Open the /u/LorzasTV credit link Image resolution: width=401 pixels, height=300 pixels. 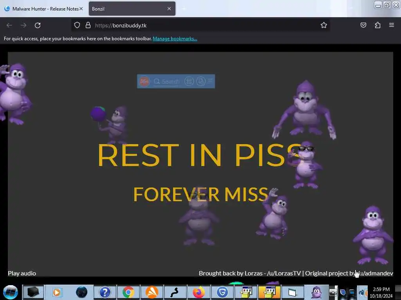[284, 273]
